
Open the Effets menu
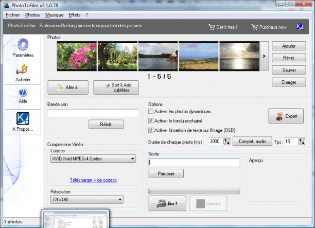pyautogui.click(x=75, y=15)
